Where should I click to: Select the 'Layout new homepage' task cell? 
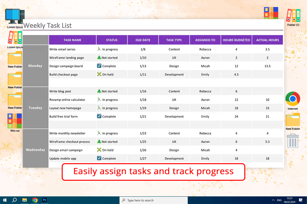(73, 108)
